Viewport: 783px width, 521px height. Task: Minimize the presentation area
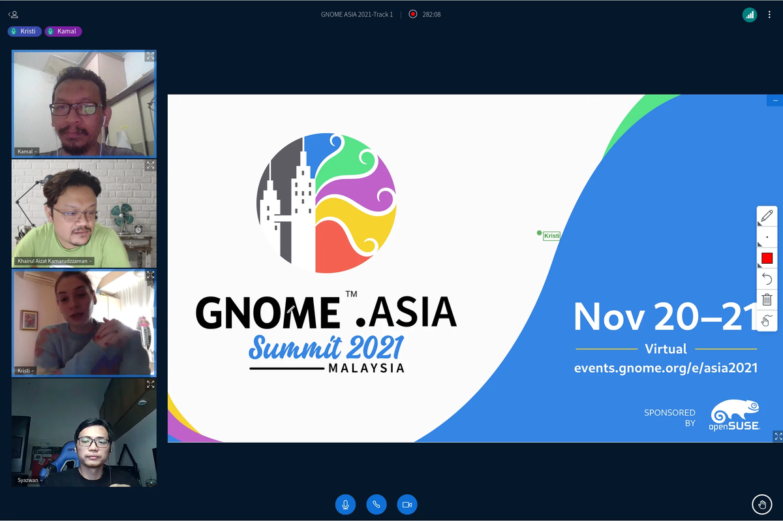click(775, 101)
